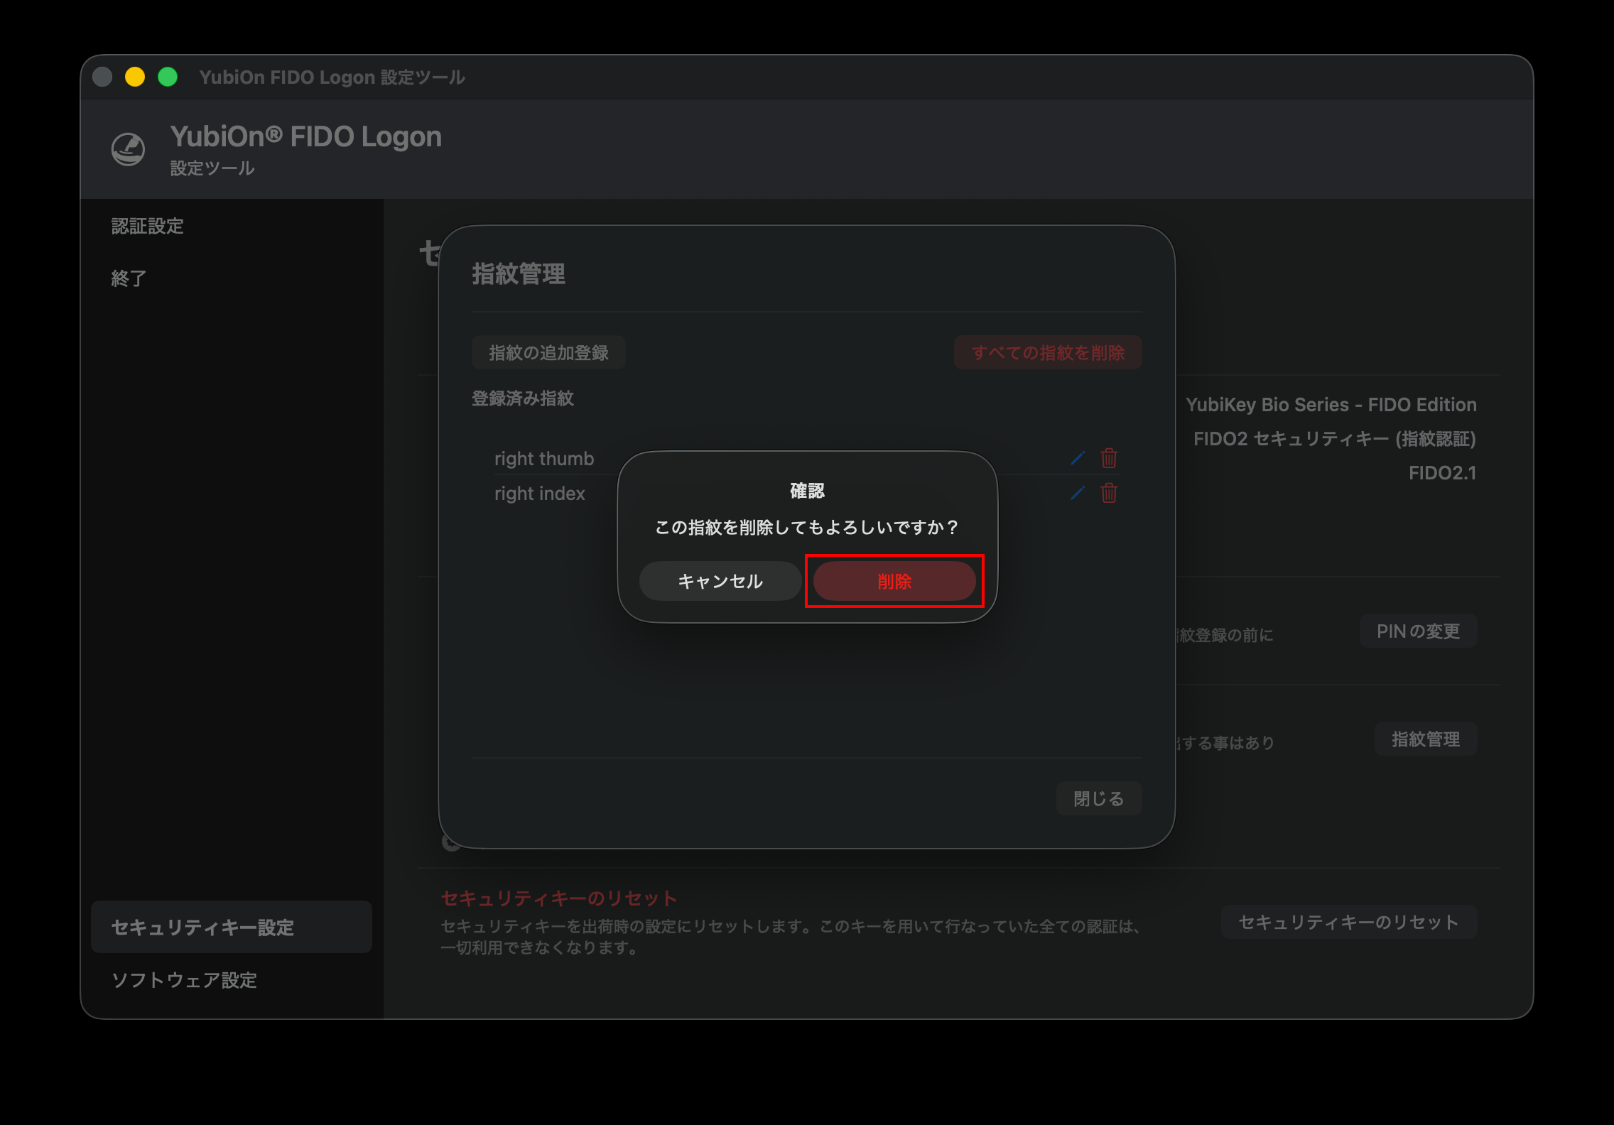Confirm deletion with the red 削除 button
The height and width of the screenshot is (1125, 1614).
(894, 581)
